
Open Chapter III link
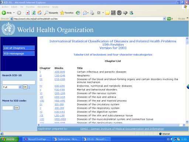coord(41,79)
